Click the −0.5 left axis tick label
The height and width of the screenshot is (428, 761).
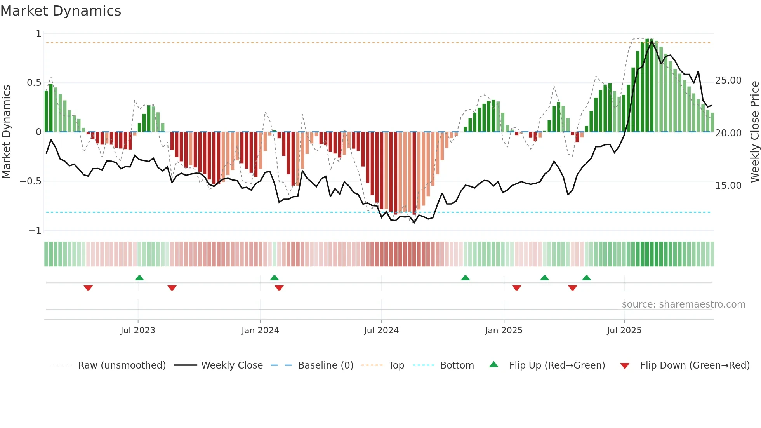[31, 181]
